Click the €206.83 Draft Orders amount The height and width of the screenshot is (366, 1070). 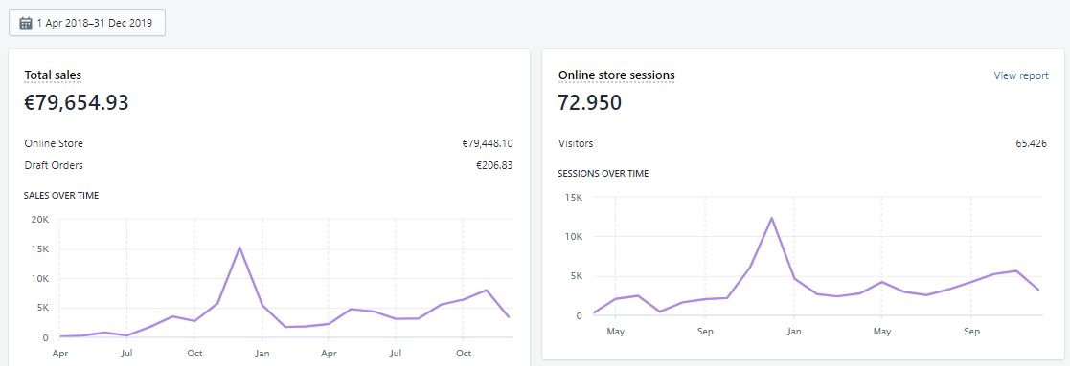[494, 165]
